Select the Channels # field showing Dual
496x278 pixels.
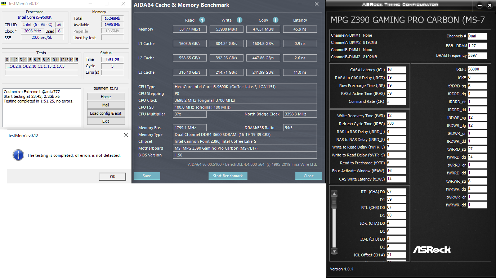(x=477, y=36)
